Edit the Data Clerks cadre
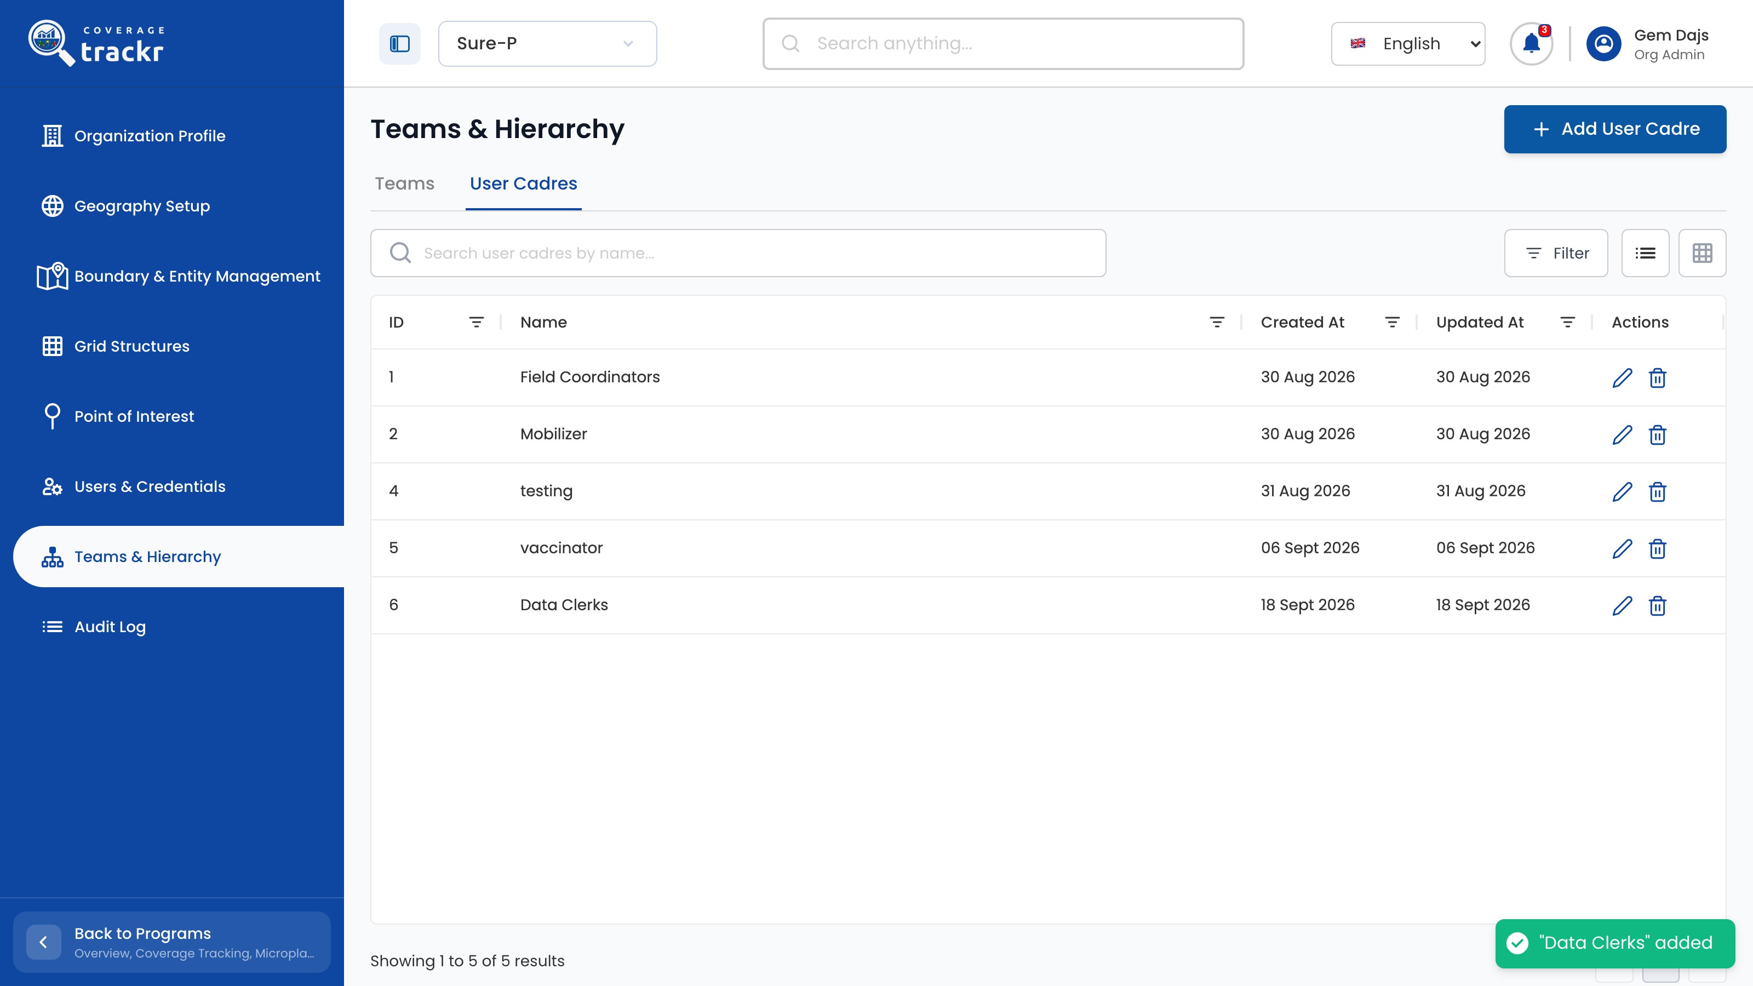Image resolution: width=1753 pixels, height=986 pixels. click(x=1622, y=606)
